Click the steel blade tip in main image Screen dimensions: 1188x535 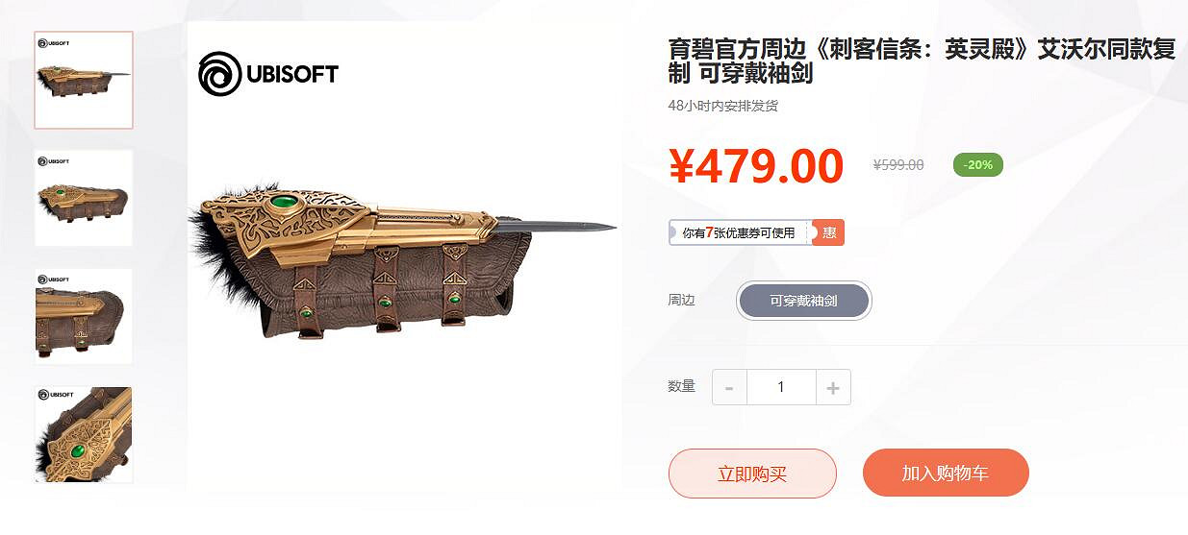tap(596, 227)
